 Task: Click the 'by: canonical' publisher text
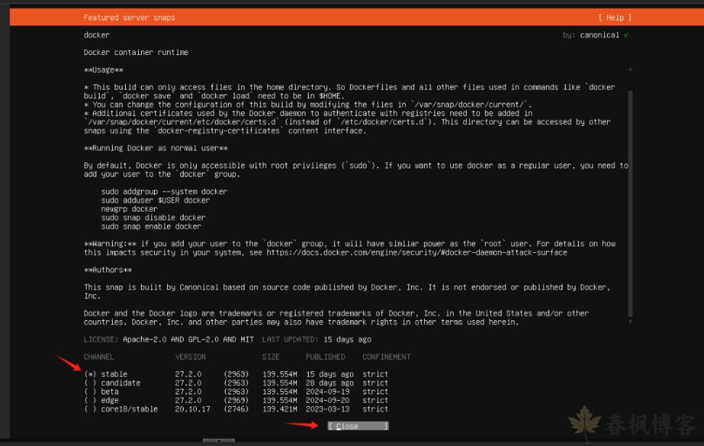click(x=591, y=35)
